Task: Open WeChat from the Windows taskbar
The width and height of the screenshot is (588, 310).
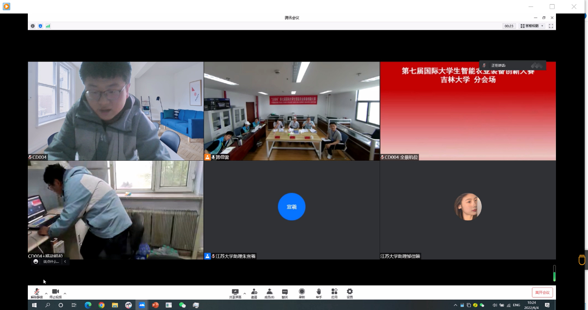Action: point(182,305)
